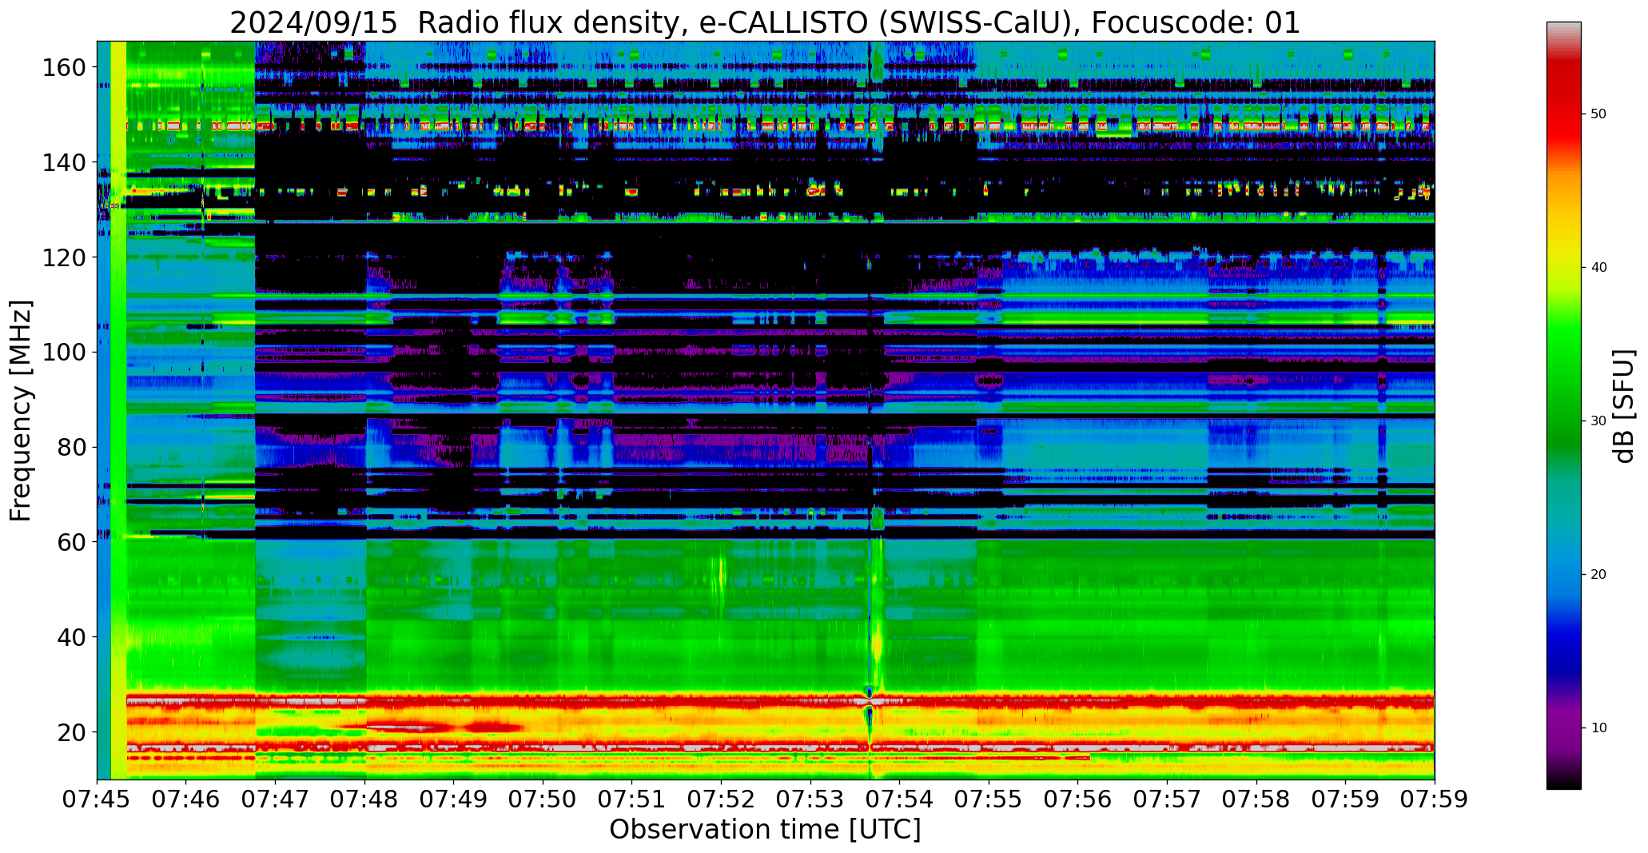Viewport: 1648px width, 853px height.
Task: Click the 140 MHz frequency tick label
Action: 66,162
